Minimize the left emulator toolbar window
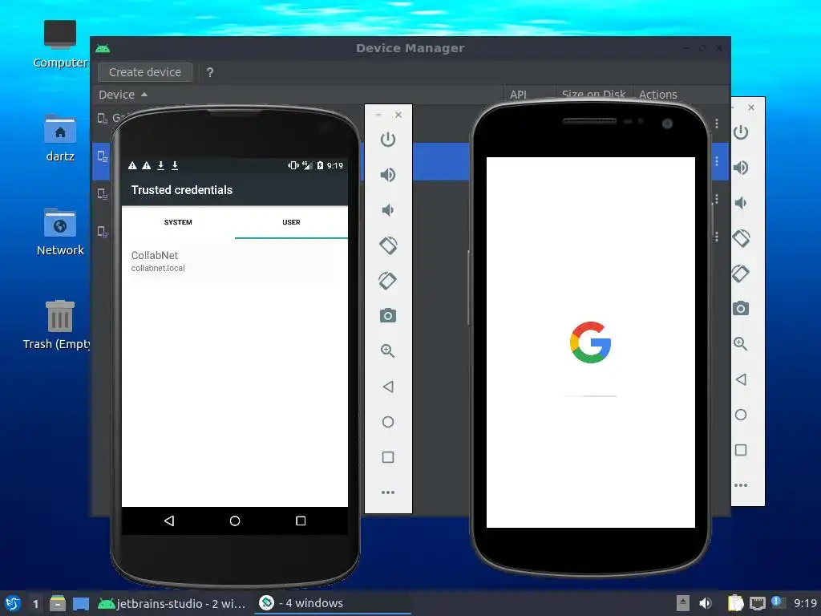This screenshot has height=616, width=821. 378,115
